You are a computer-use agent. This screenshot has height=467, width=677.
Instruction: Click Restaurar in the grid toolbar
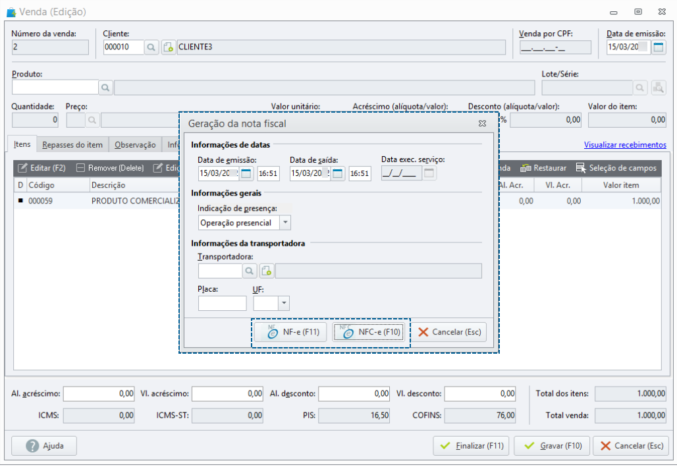click(x=543, y=167)
